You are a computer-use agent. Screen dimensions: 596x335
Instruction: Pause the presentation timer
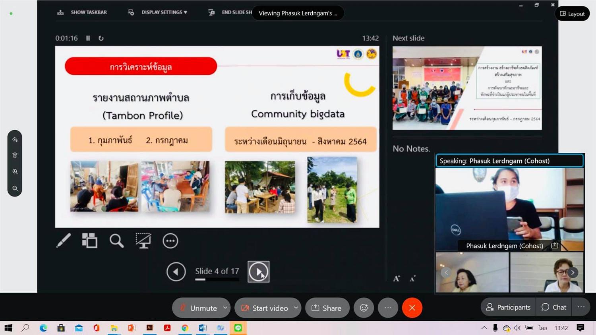click(88, 38)
